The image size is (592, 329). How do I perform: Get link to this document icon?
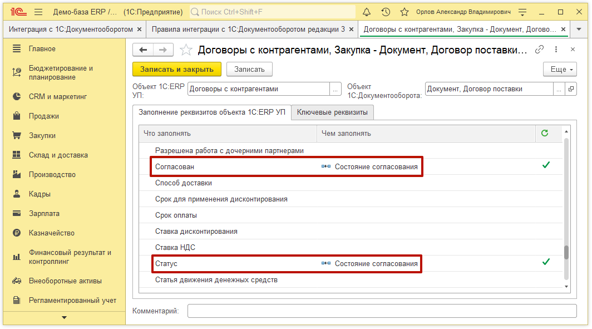coord(539,50)
